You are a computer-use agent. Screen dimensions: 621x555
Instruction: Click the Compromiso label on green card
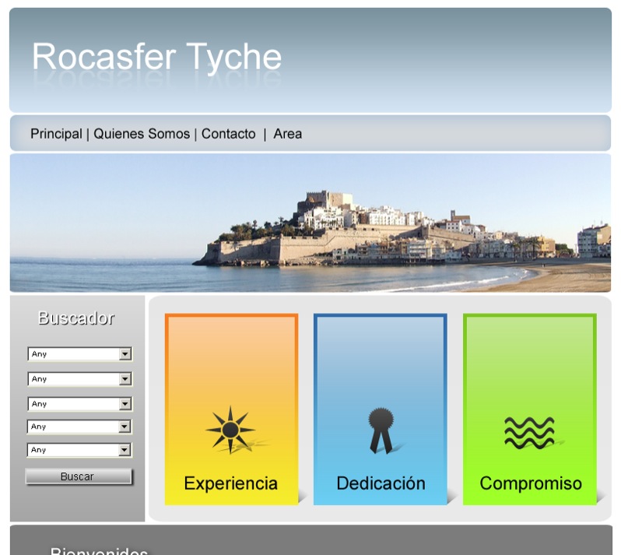[530, 483]
